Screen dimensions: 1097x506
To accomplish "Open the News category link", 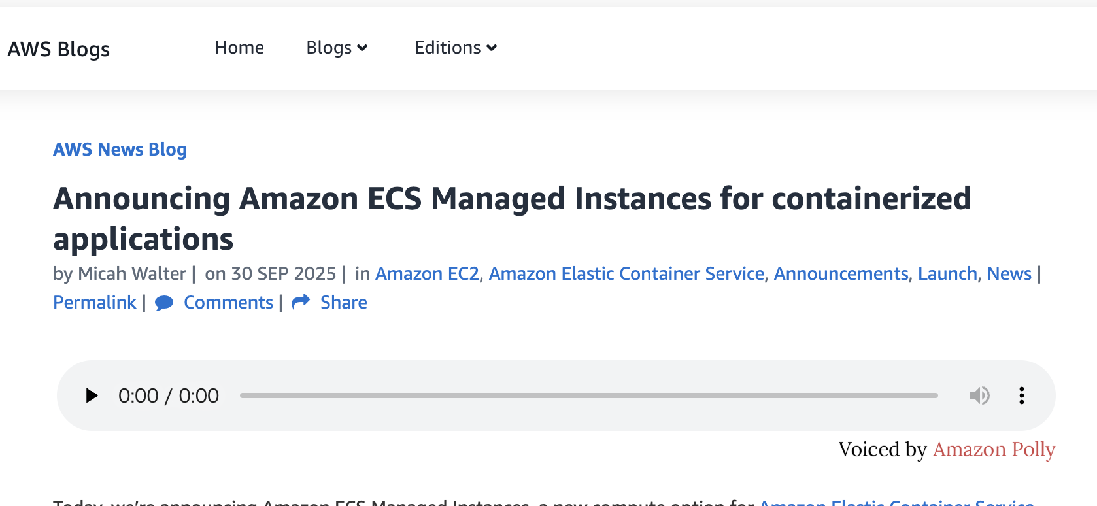I will (1009, 273).
